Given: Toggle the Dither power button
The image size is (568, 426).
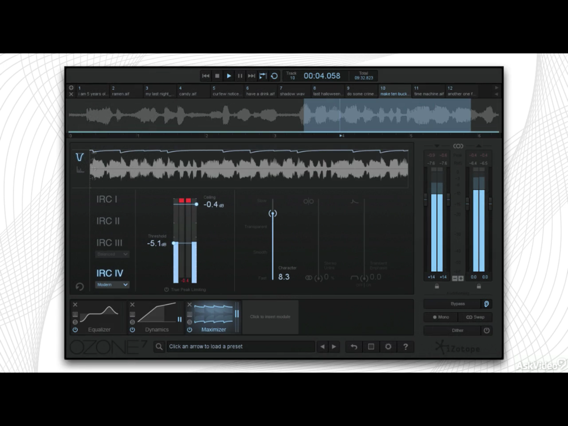Looking at the screenshot, I should pyautogui.click(x=487, y=330).
